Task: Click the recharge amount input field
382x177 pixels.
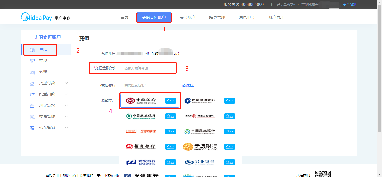Action: 147,68
